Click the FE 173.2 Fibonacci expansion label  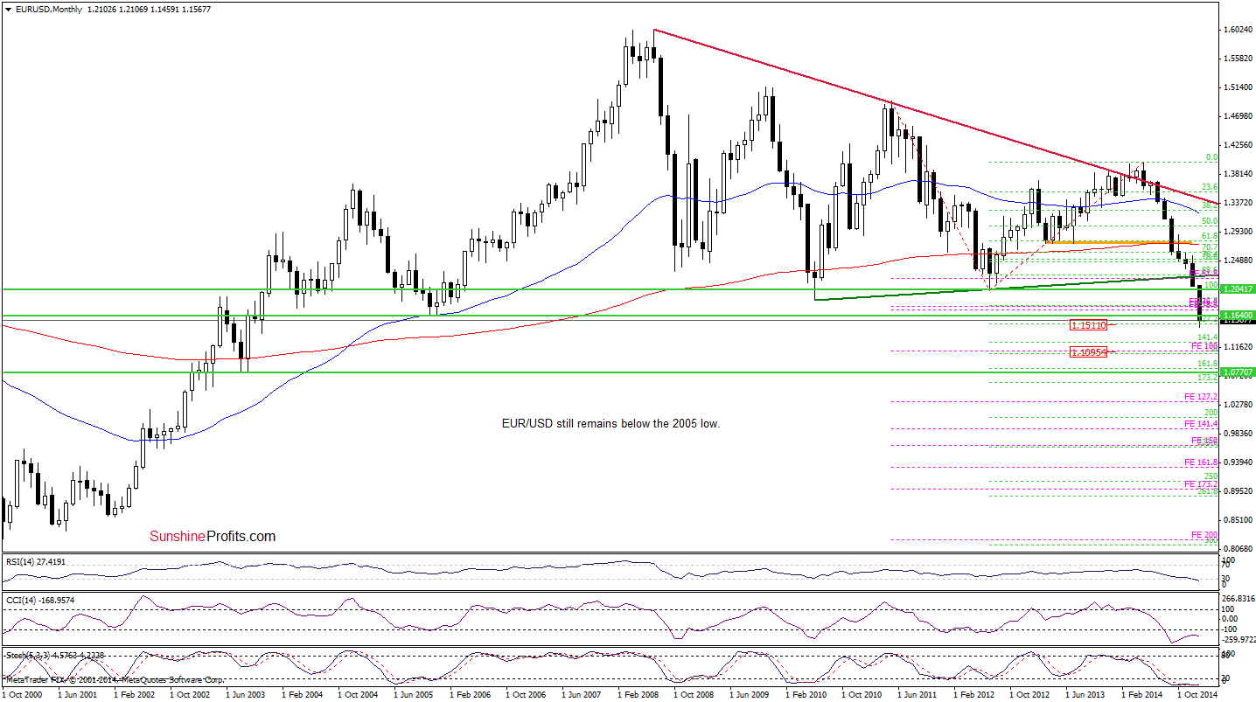point(1202,483)
